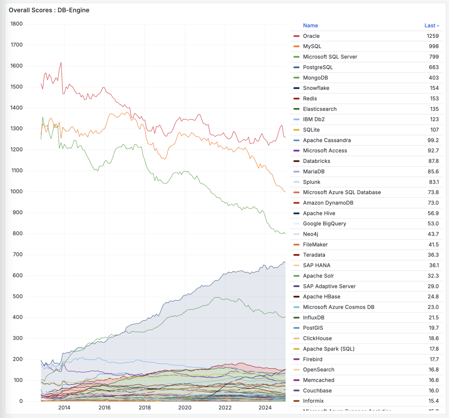Isolate the Databricks series in legend
Viewport: 449px width, 418px height.
coord(317,161)
